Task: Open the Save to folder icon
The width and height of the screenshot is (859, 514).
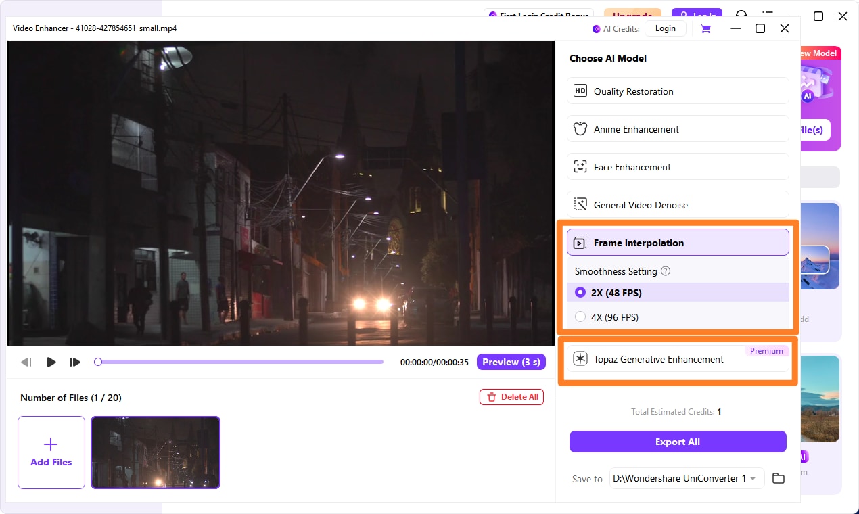Action: (779, 478)
